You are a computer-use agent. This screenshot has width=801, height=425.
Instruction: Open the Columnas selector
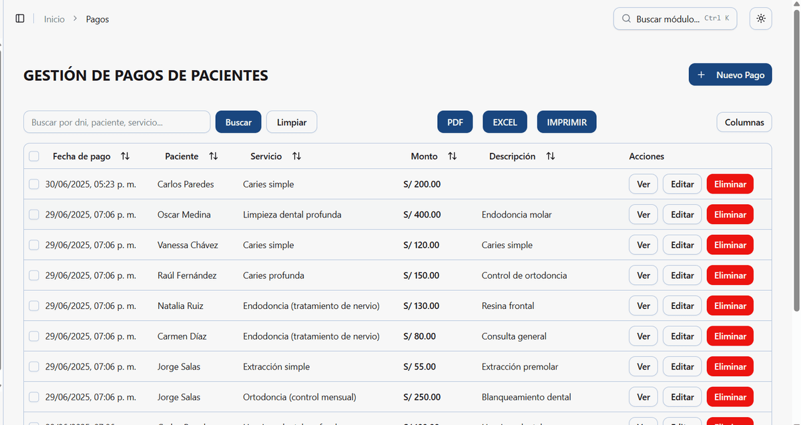[744, 121]
